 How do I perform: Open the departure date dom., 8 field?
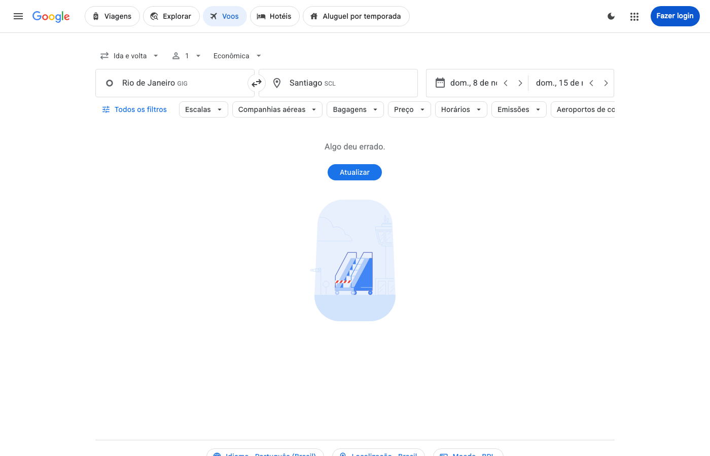(473, 83)
